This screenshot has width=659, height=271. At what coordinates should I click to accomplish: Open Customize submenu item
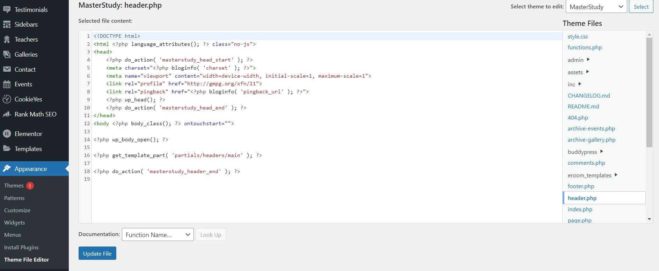[17, 210]
